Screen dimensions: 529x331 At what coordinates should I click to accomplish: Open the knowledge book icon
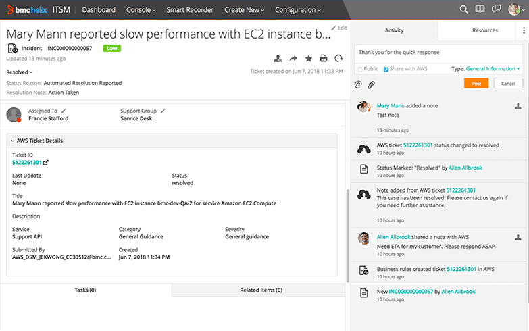click(x=480, y=9)
